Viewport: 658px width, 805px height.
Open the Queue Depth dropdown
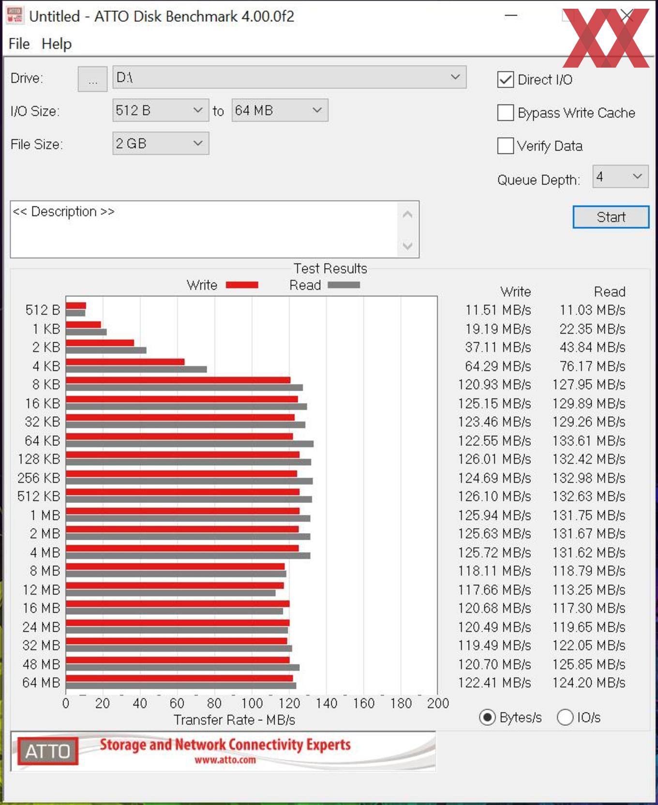(620, 177)
